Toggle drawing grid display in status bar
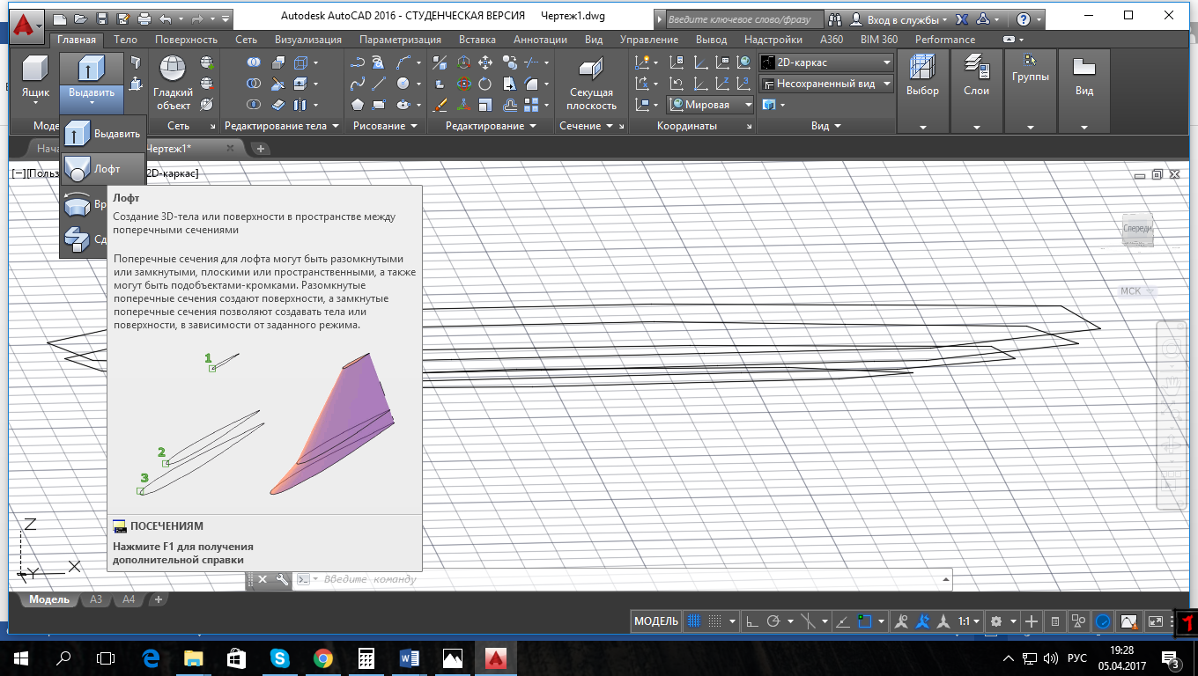Image resolution: width=1198 pixels, height=676 pixels. tap(694, 621)
